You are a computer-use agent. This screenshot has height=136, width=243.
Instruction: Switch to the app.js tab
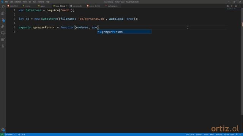tap(43, 6)
